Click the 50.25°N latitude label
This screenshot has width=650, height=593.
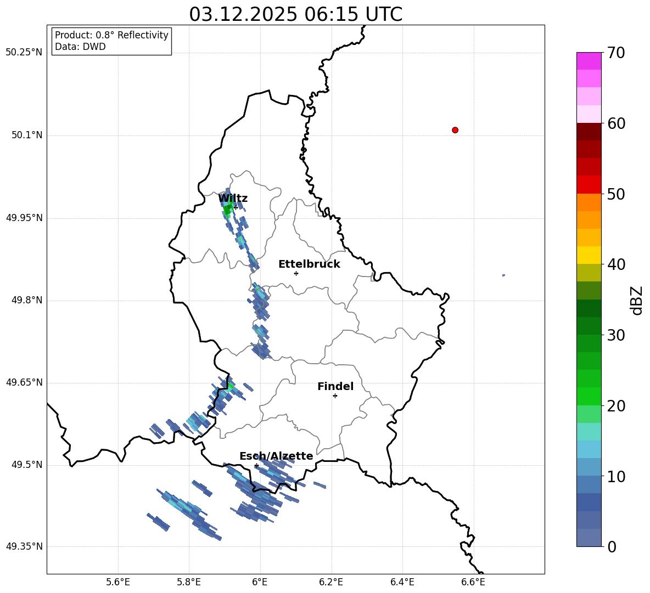pos(24,53)
